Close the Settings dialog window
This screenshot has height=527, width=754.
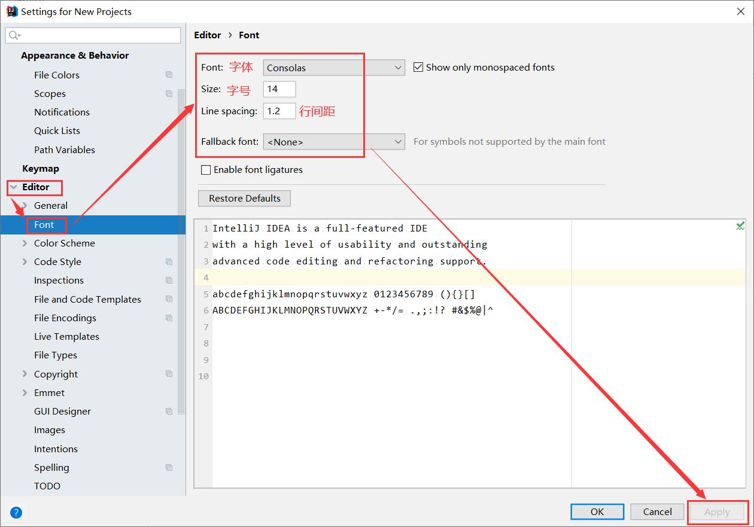(741, 11)
